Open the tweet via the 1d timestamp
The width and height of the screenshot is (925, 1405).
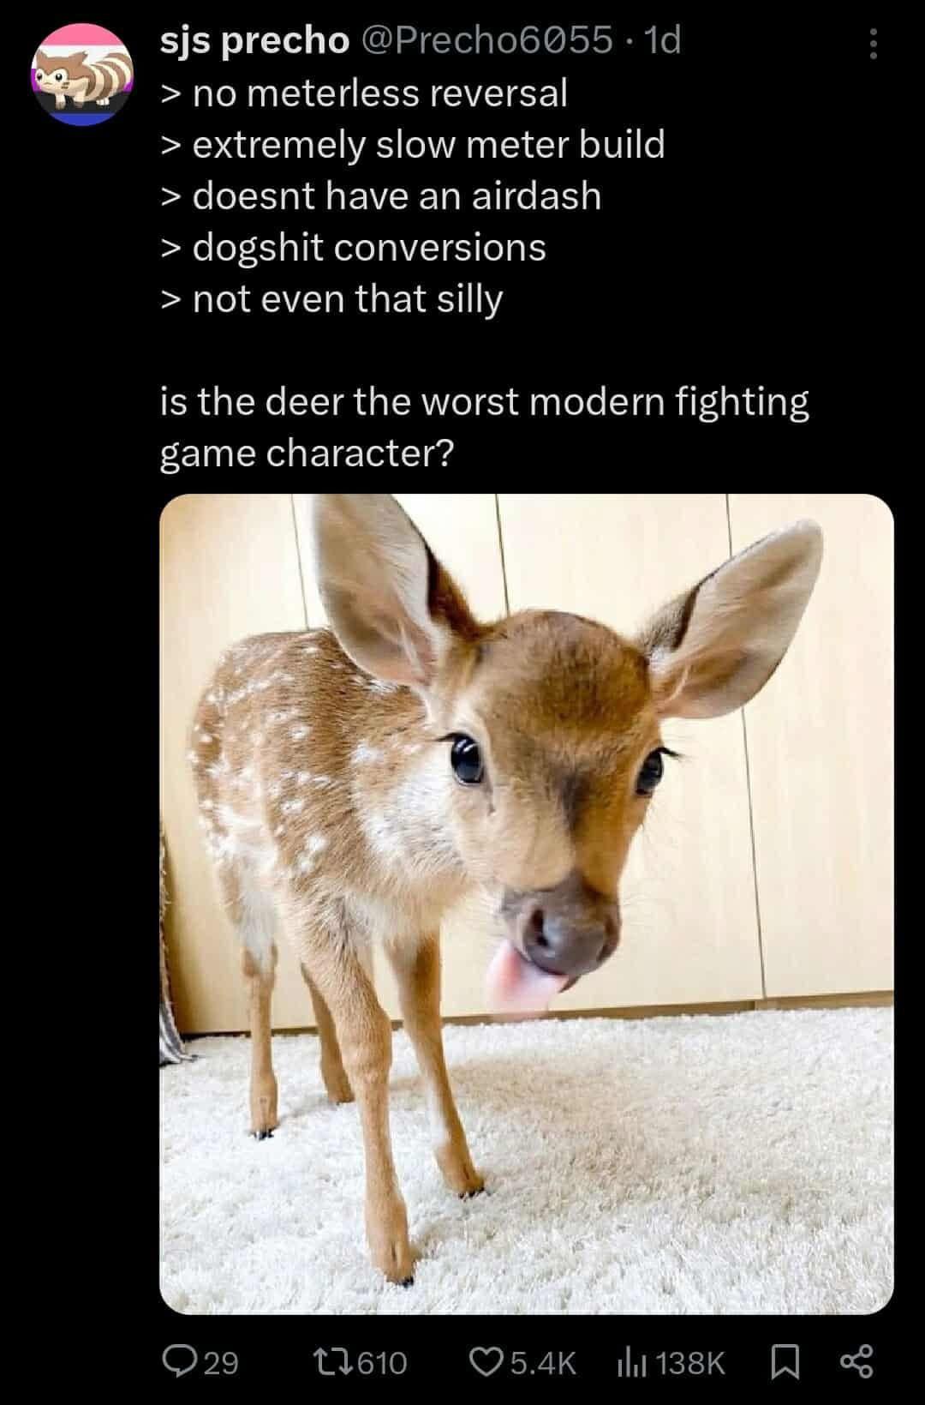[x=662, y=40]
